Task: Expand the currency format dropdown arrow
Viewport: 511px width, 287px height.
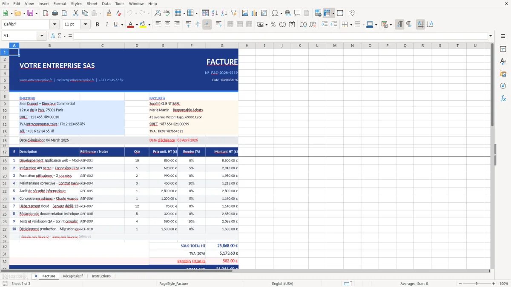Action: coord(267,25)
